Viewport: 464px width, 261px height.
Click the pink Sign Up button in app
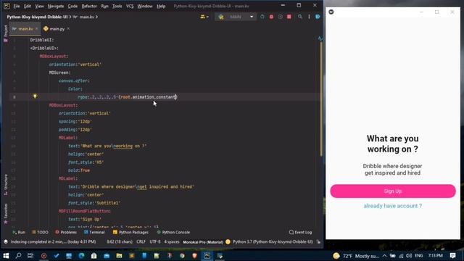pyautogui.click(x=393, y=191)
